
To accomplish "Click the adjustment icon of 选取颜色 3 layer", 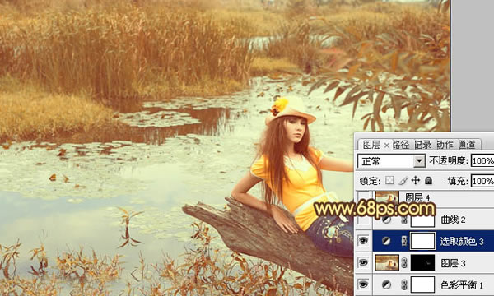I will tap(386, 241).
